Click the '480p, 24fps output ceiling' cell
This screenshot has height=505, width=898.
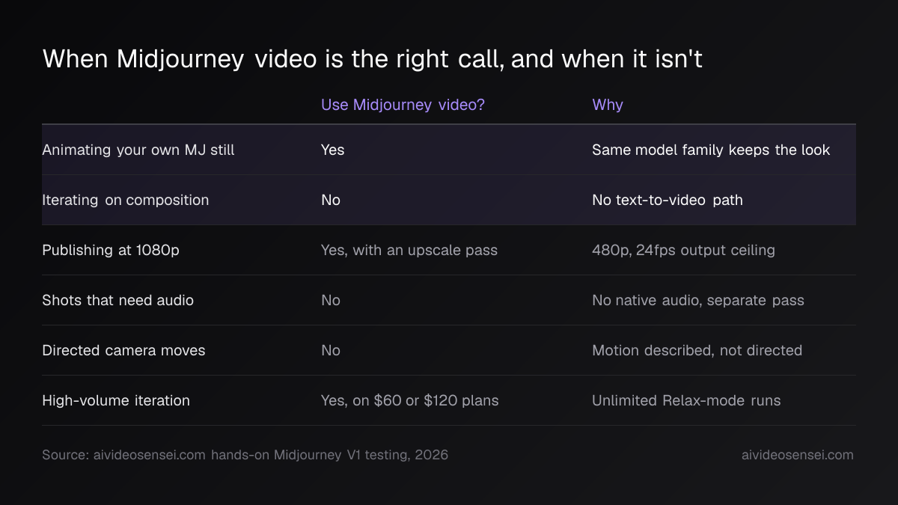coord(683,250)
